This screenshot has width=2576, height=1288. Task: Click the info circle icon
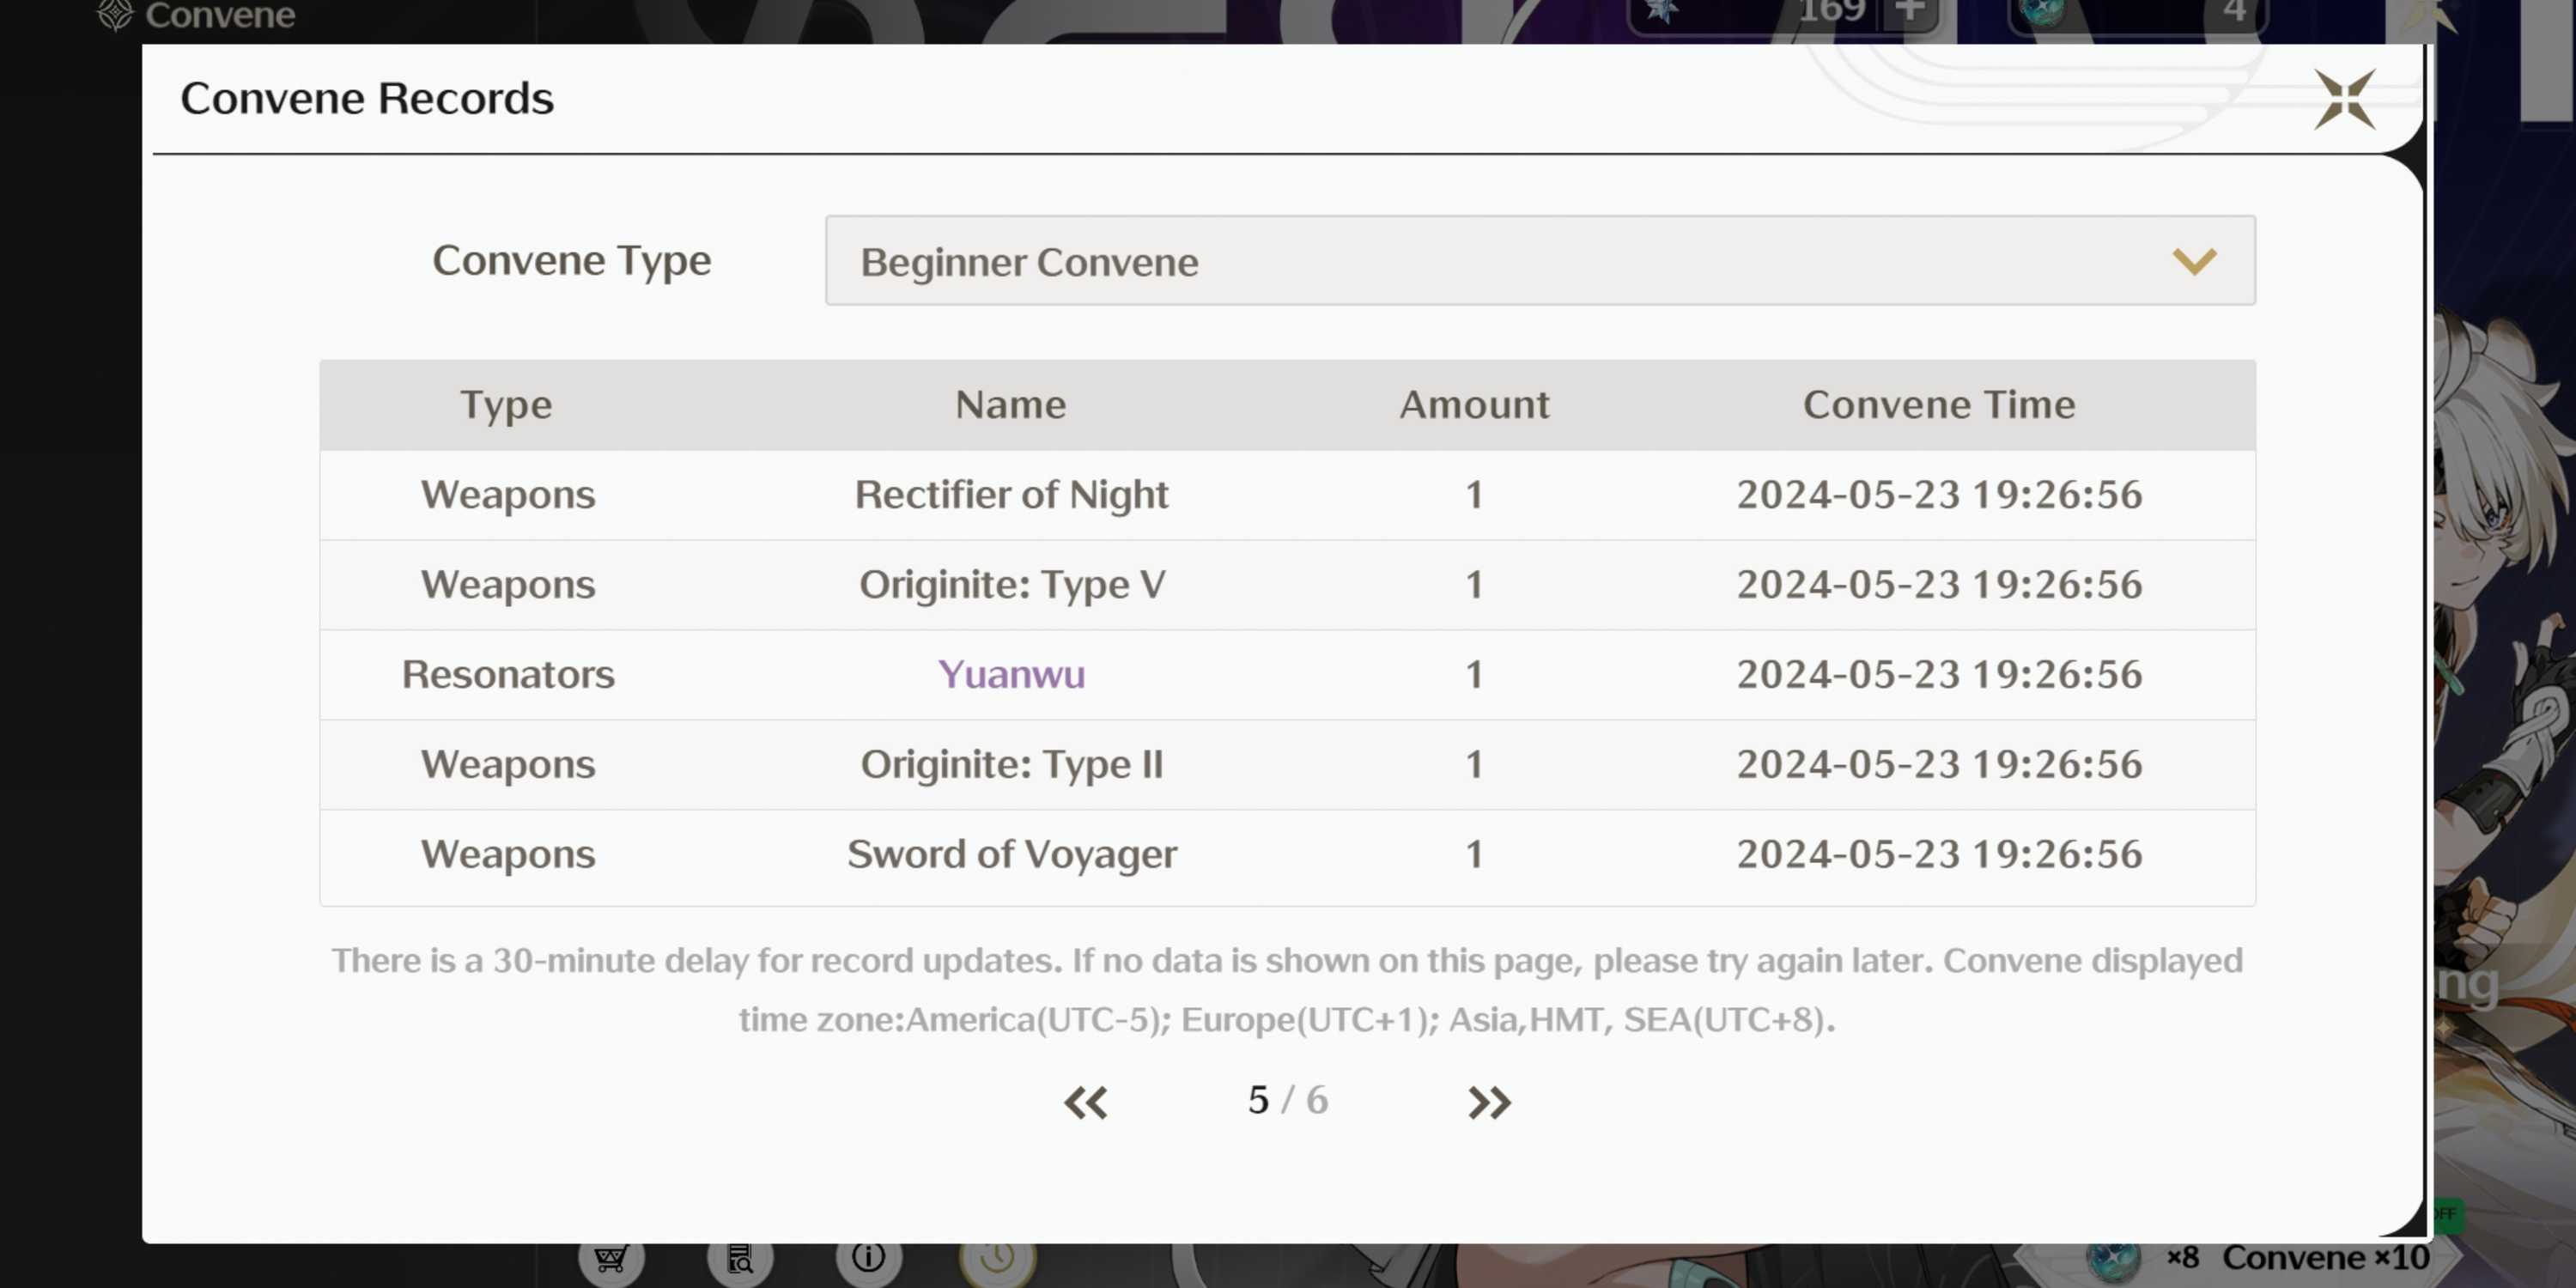(x=868, y=1257)
